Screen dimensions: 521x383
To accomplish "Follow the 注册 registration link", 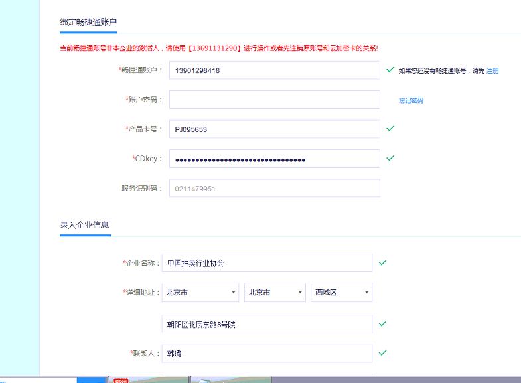I will pyautogui.click(x=492, y=71).
